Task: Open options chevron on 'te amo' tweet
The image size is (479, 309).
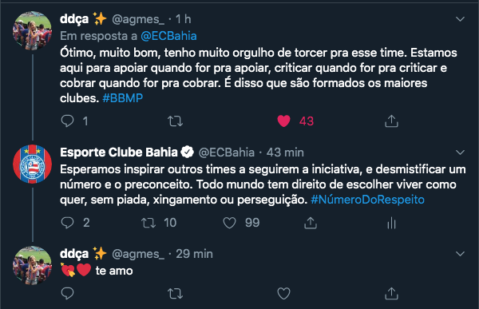Action: tap(460, 254)
